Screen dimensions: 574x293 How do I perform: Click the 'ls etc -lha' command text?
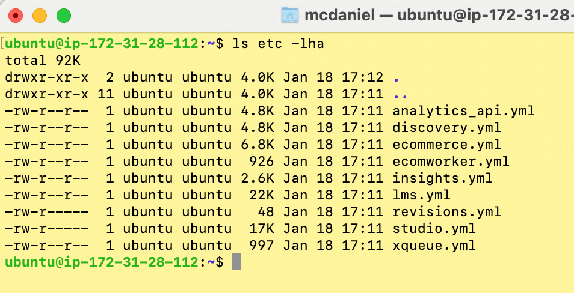pyautogui.click(x=279, y=44)
